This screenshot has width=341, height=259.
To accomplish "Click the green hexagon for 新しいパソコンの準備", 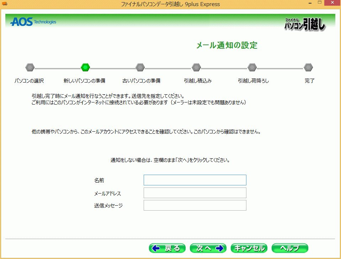I will (85, 67).
